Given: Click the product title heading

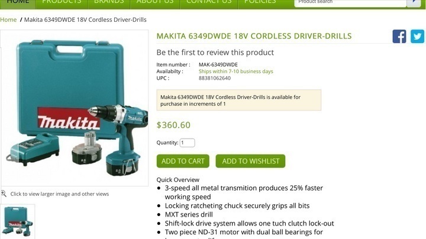Looking at the screenshot, I should [x=254, y=36].
